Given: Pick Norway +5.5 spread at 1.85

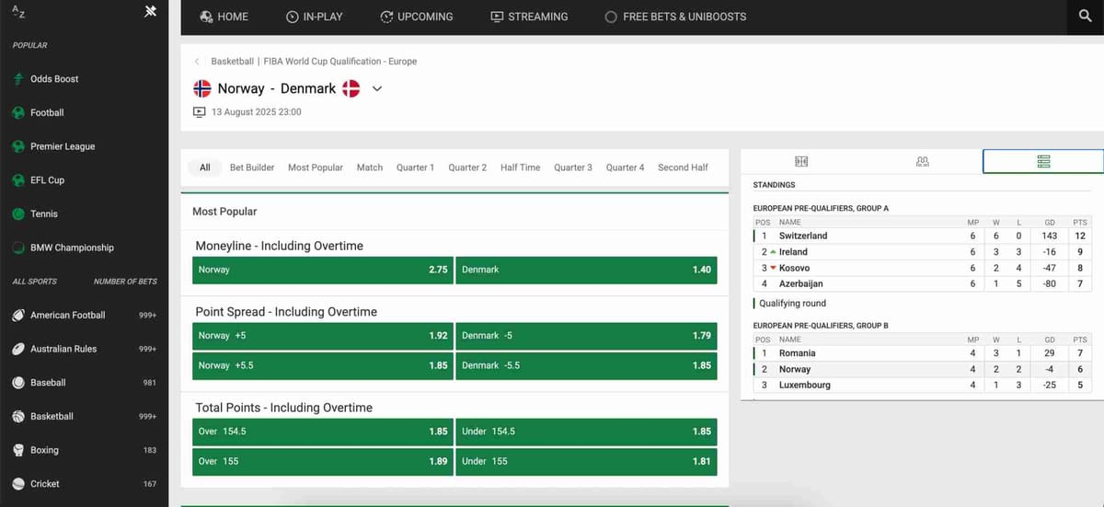Looking at the screenshot, I should pos(323,365).
